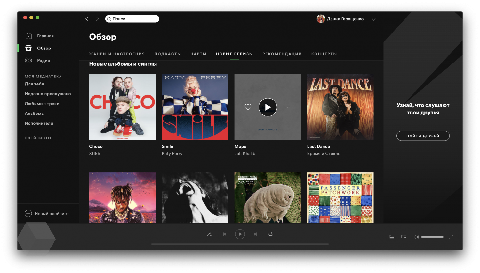Image resolution: width=480 pixels, height=273 pixels.
Task: Mute with the speaker volume icon
Action: click(x=416, y=237)
